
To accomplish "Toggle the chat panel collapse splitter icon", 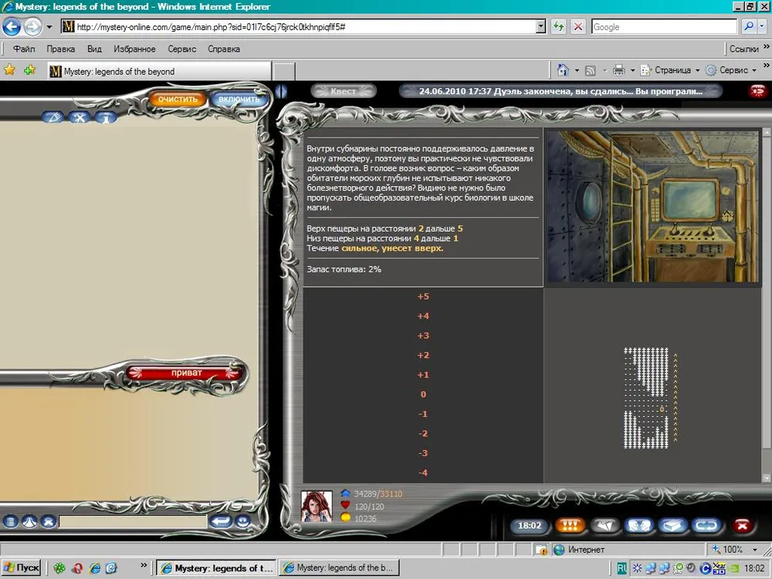I will click(281, 91).
